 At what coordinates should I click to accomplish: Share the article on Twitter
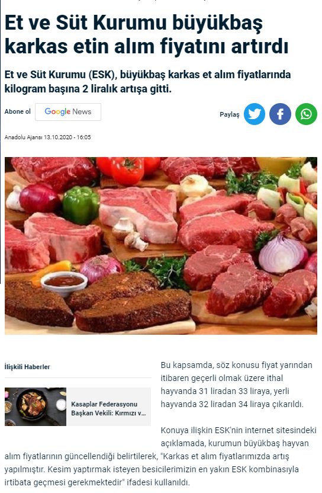tap(255, 114)
